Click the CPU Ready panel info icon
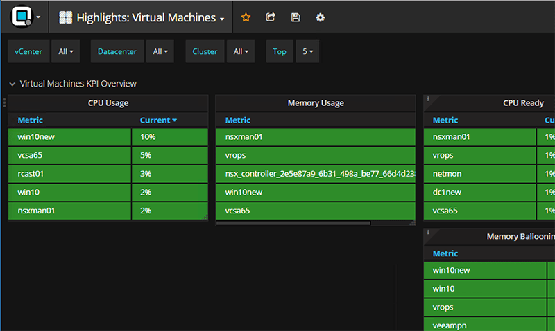This screenshot has width=555, height=331. click(x=428, y=99)
